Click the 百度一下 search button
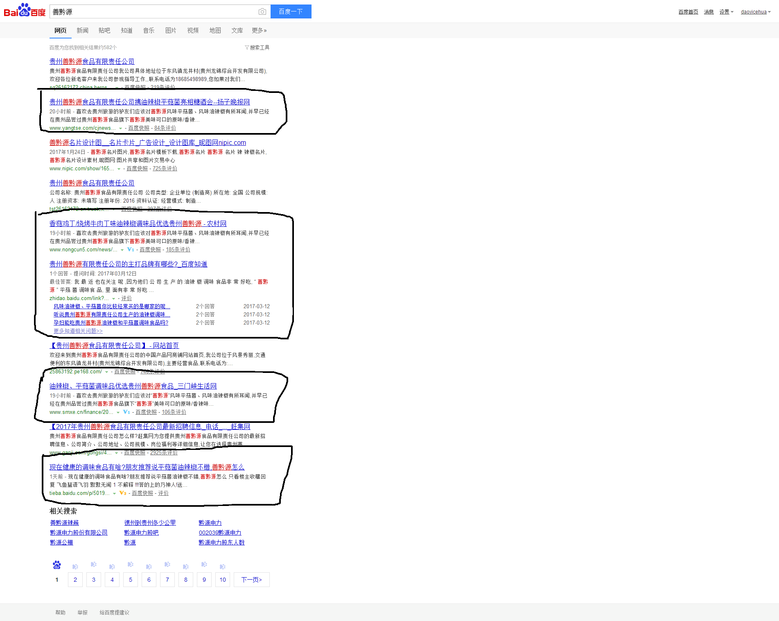Viewport: 779px width, 621px height. point(291,11)
